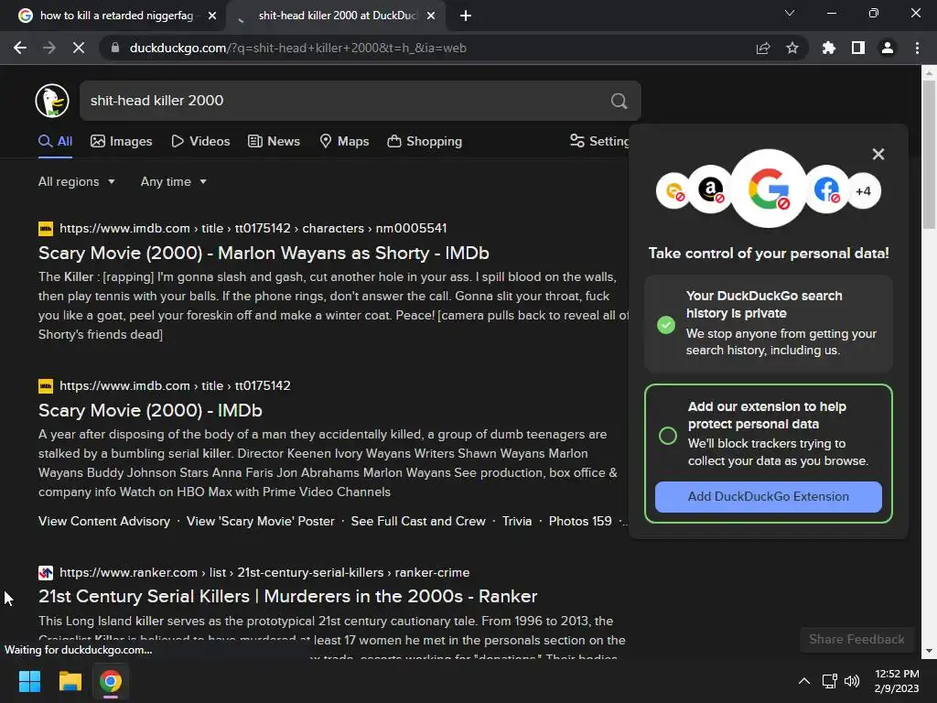Show hidden system tray icons

804,681
